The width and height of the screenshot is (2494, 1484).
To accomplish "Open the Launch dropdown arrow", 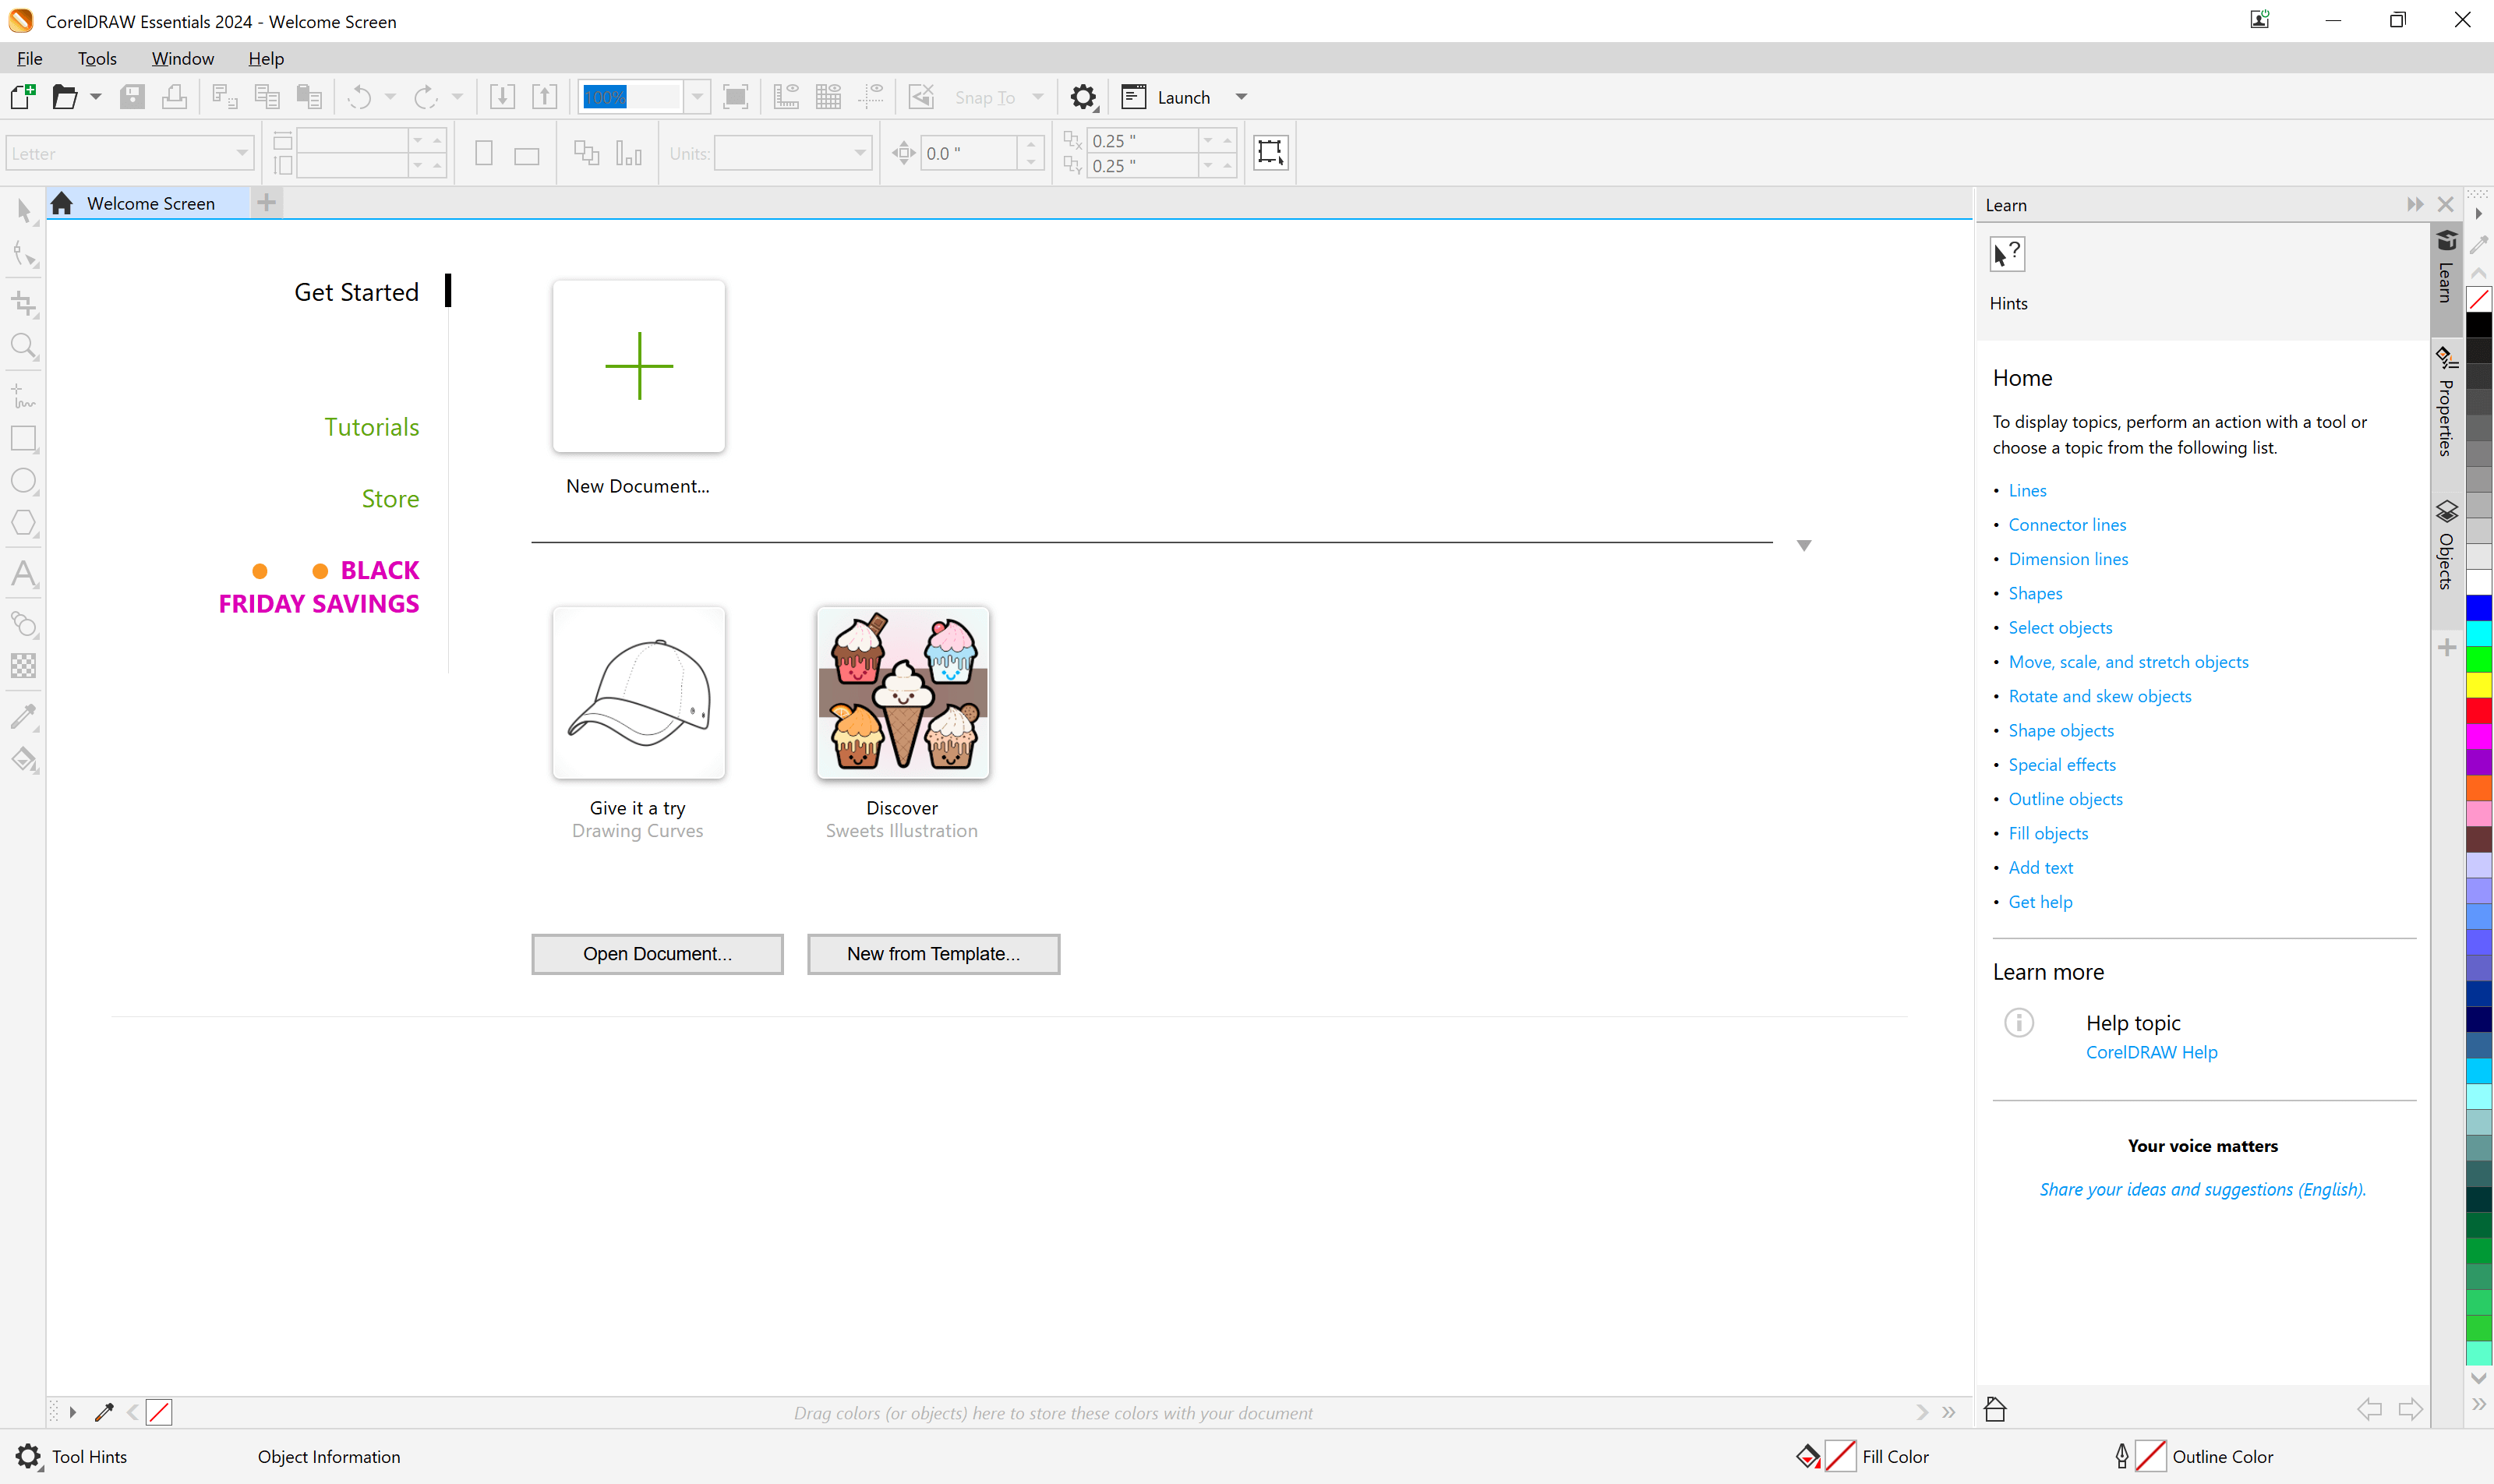I will point(1241,97).
